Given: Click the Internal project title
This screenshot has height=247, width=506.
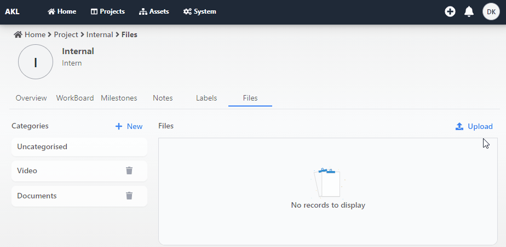Looking at the screenshot, I should [x=78, y=51].
